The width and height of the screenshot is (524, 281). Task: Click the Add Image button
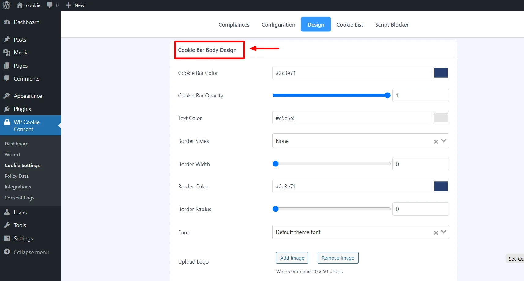click(292, 258)
